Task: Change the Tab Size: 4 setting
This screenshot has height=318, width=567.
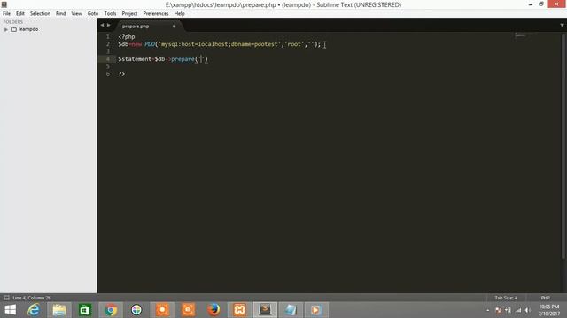Action: tap(506, 298)
